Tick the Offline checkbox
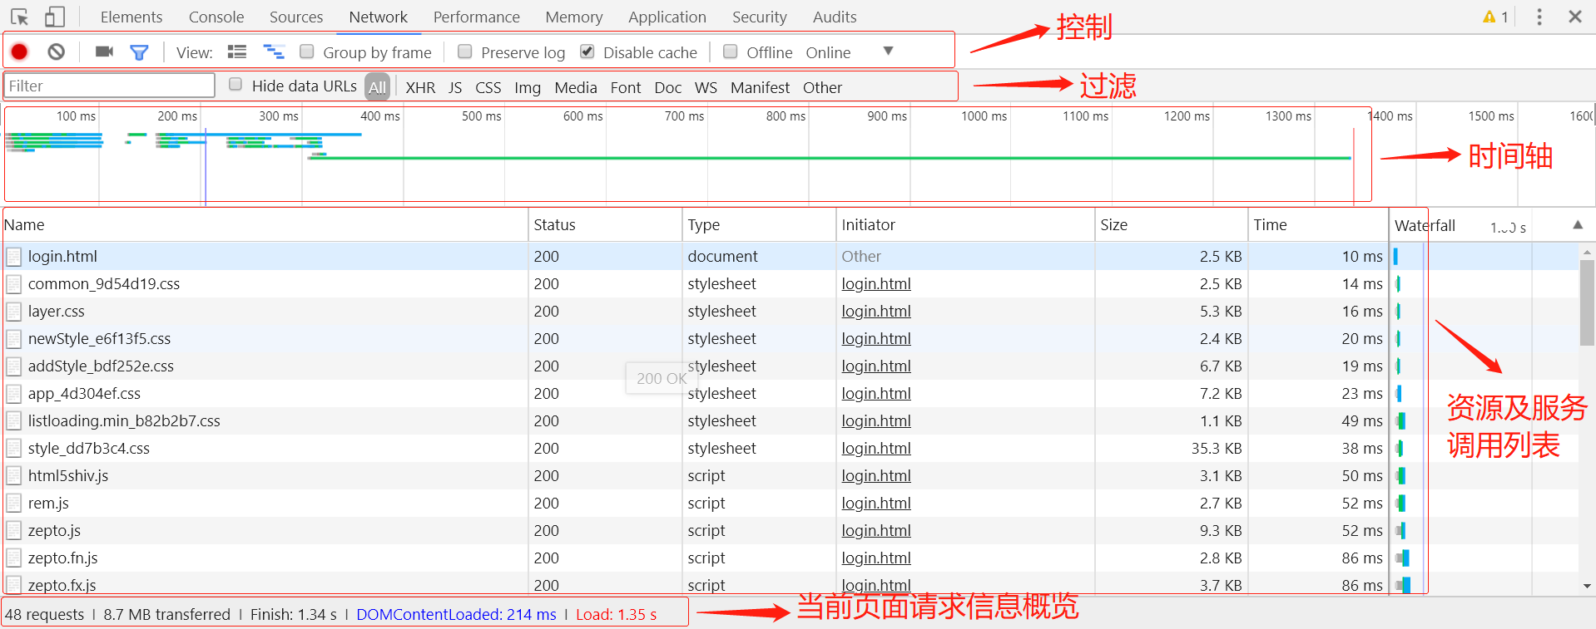Image resolution: width=1596 pixels, height=629 pixels. [731, 52]
